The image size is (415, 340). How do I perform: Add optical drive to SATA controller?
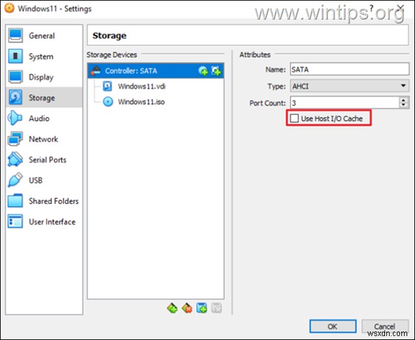click(203, 71)
